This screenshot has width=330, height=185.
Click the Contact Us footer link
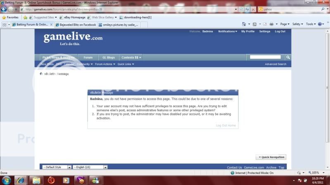(234, 168)
